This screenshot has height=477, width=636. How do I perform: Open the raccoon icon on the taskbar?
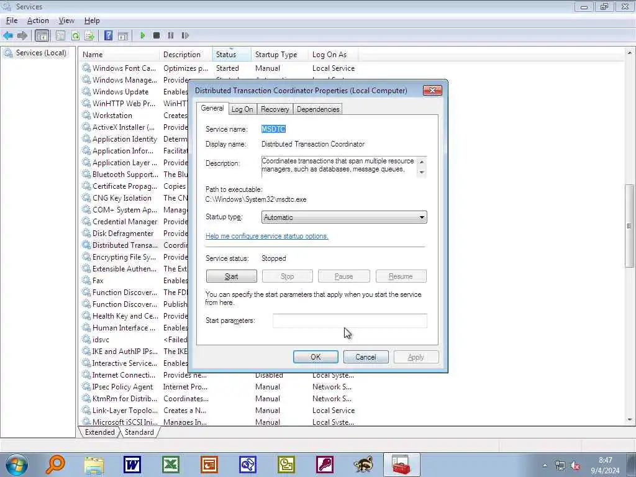[x=363, y=465]
